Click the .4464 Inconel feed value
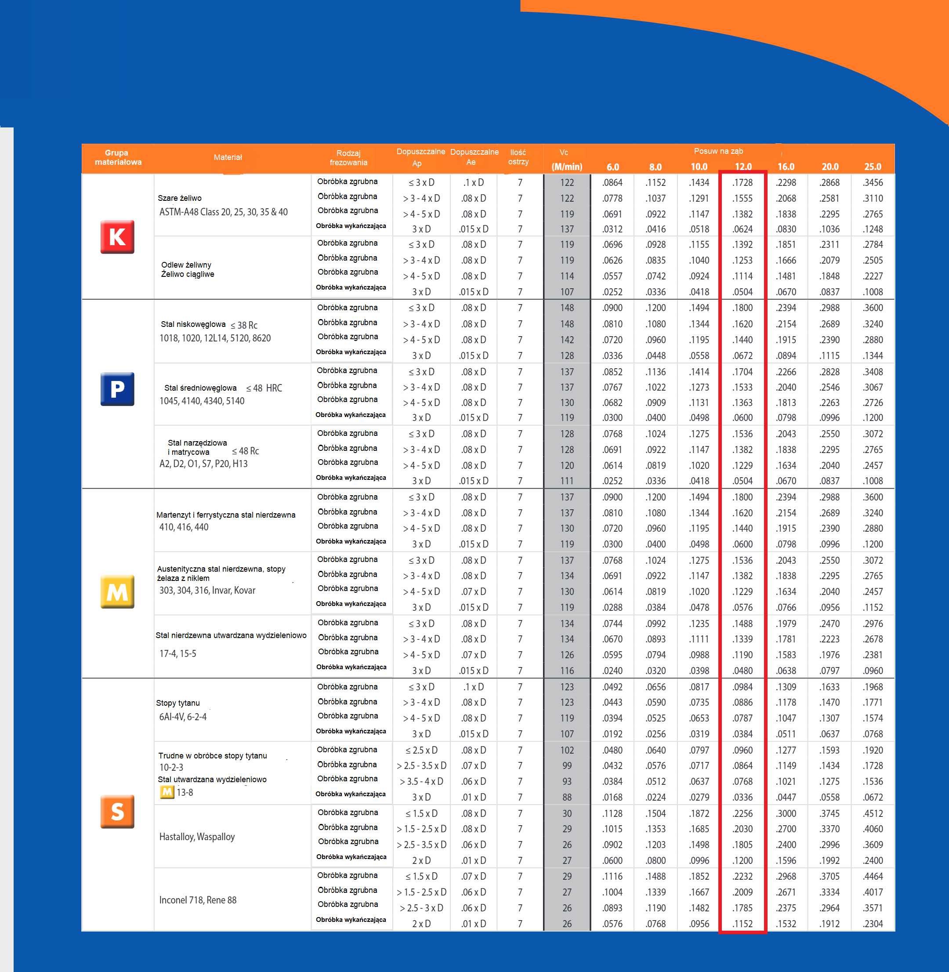The height and width of the screenshot is (972, 949). (x=873, y=876)
